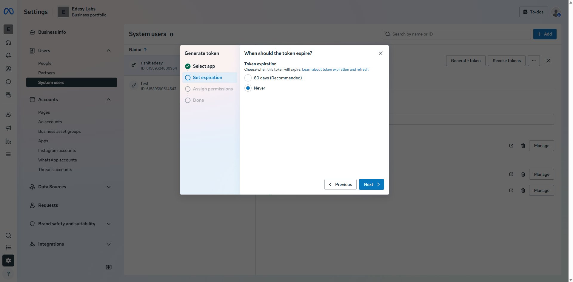Click the System users info icon
Screen dimensions: 573x282
[172, 35]
